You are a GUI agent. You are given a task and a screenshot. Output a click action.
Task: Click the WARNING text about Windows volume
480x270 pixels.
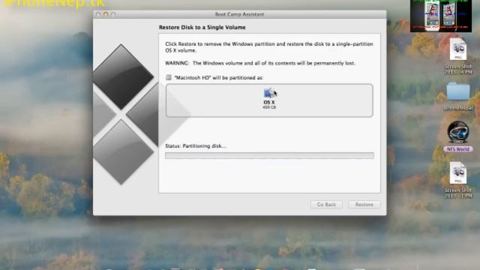260,63
